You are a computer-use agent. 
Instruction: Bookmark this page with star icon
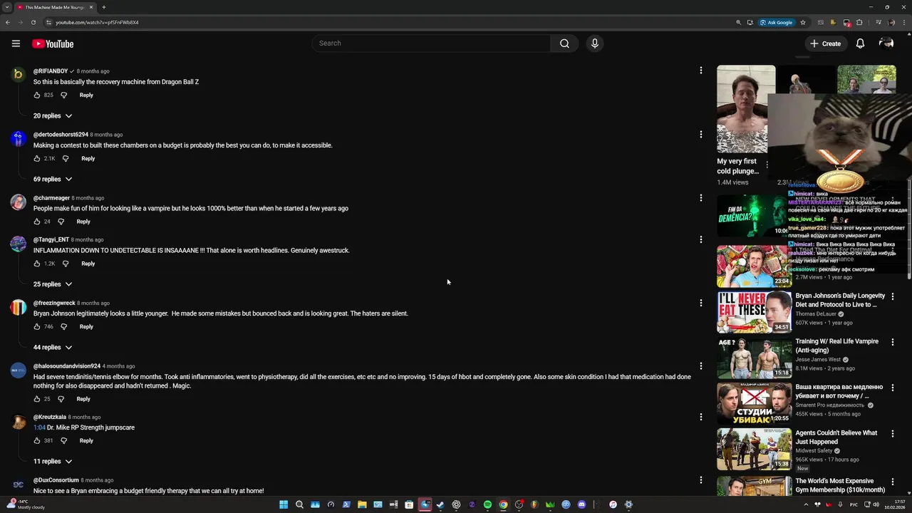point(803,22)
